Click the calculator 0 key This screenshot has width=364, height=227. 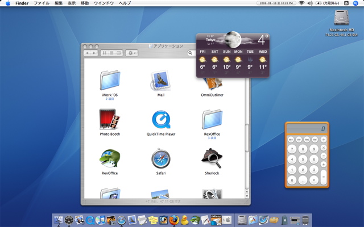pyautogui.click(x=292, y=180)
